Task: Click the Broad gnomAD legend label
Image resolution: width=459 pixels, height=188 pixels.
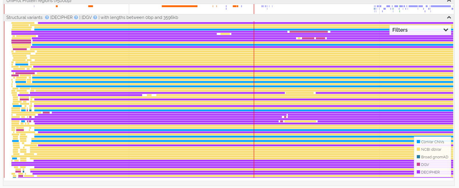Action: 435,157
